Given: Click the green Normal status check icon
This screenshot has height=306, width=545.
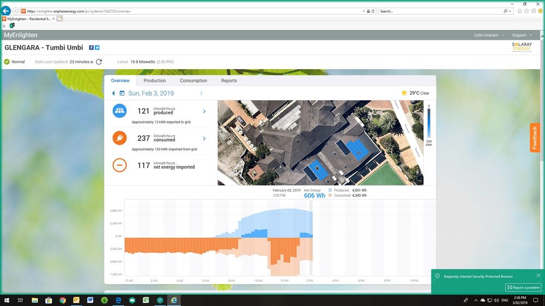Looking at the screenshot, I should (x=7, y=62).
